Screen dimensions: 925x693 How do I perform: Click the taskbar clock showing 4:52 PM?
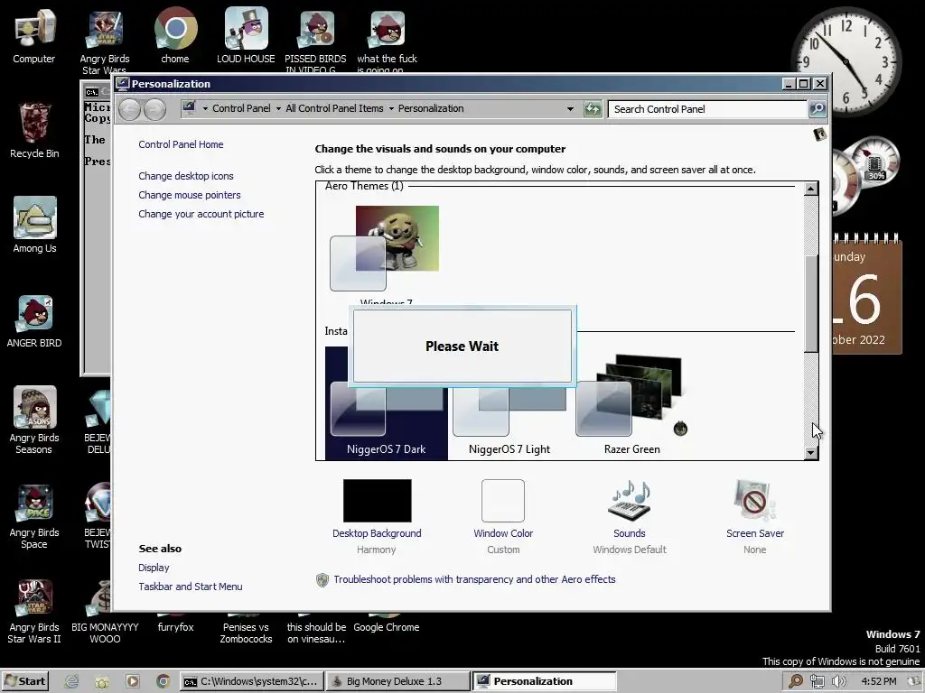pyautogui.click(x=878, y=681)
